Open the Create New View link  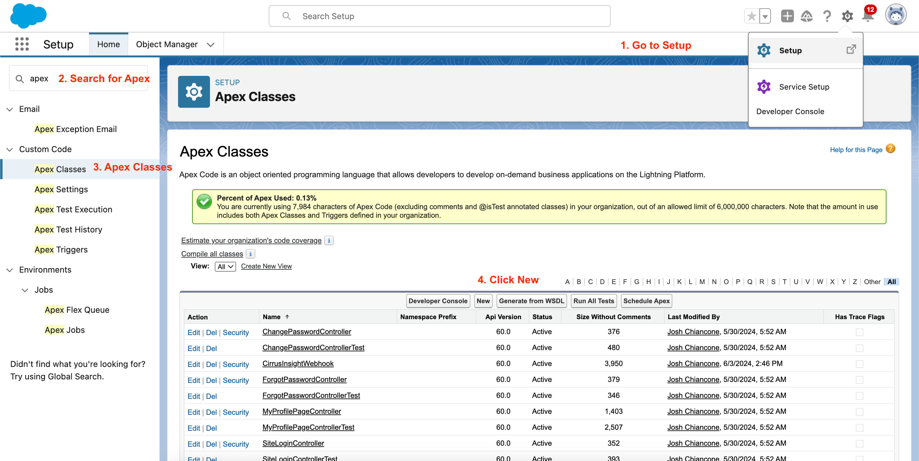[266, 266]
